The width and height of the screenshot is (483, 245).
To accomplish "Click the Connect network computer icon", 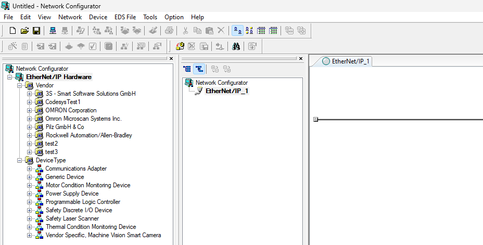I will [53, 31].
